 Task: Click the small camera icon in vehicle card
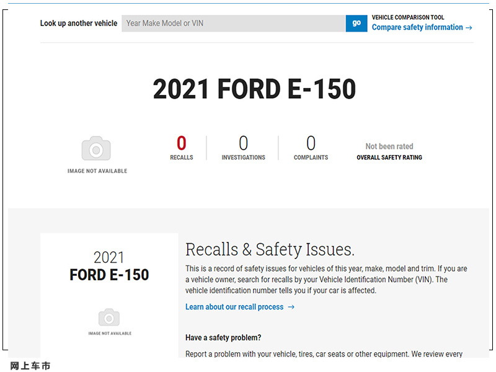(109, 317)
